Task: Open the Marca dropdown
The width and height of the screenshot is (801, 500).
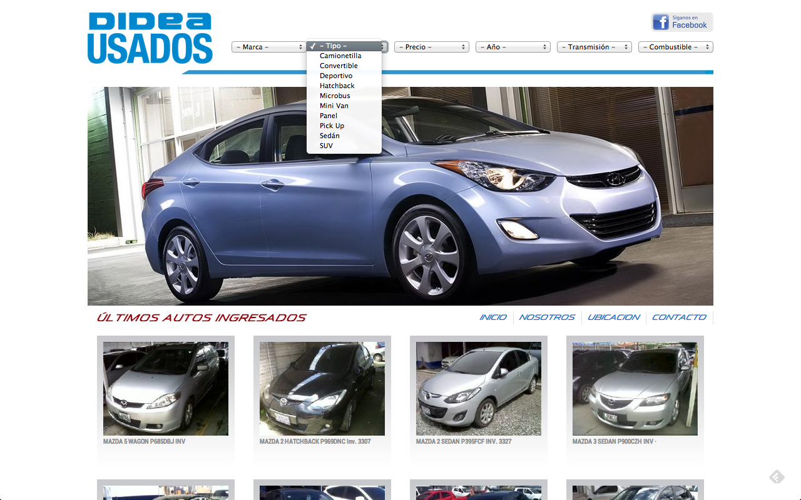Action: pos(269,47)
